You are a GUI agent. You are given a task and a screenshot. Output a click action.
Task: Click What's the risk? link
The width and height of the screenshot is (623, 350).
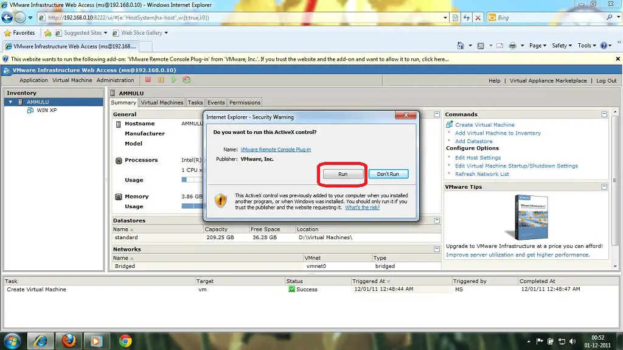[363, 207]
